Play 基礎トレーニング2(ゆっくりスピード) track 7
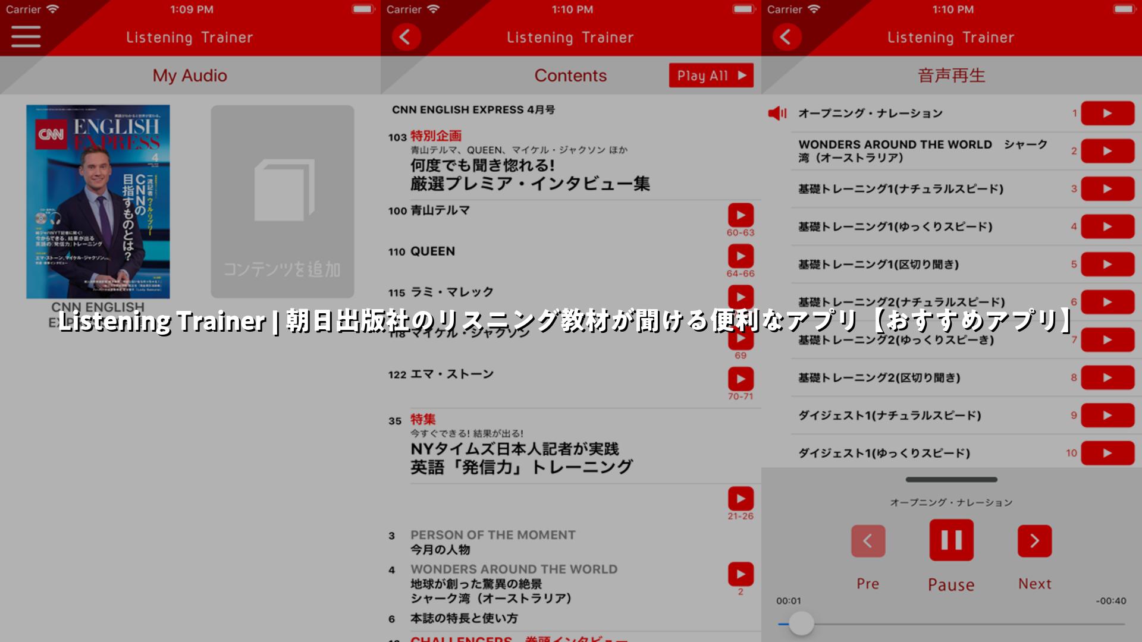Screen dimensions: 1142x642 click(x=1108, y=340)
